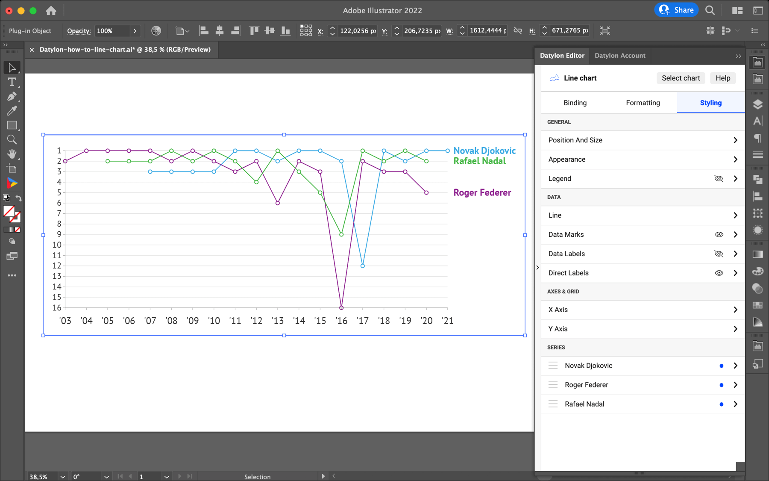
Task: Click the horizontal align left icon
Action: point(204,30)
